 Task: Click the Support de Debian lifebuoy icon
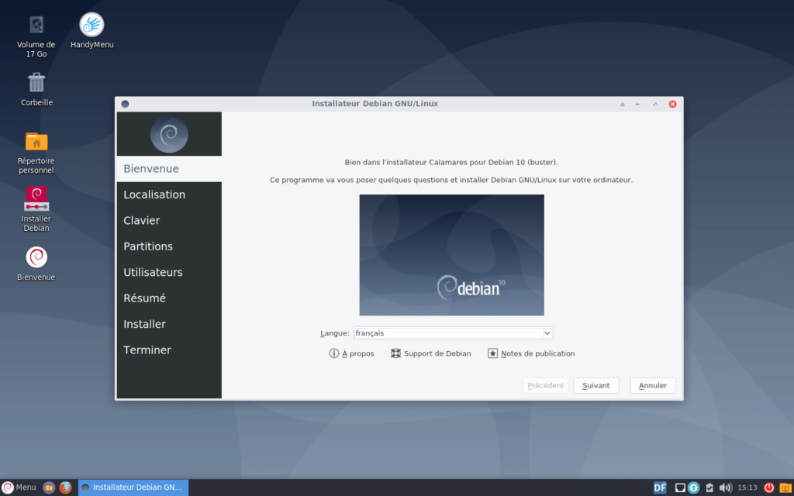[397, 353]
